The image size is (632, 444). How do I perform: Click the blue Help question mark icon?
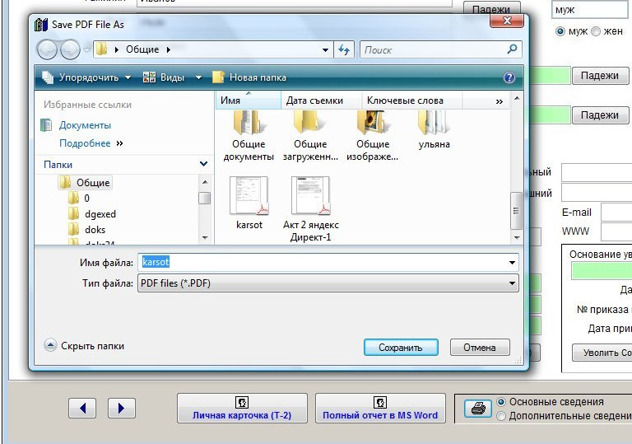(x=509, y=77)
